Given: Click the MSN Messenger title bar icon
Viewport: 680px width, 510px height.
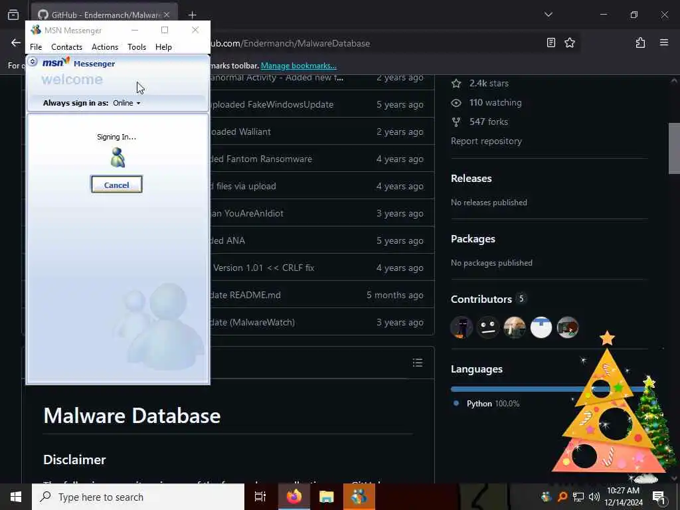Looking at the screenshot, I should (x=36, y=30).
